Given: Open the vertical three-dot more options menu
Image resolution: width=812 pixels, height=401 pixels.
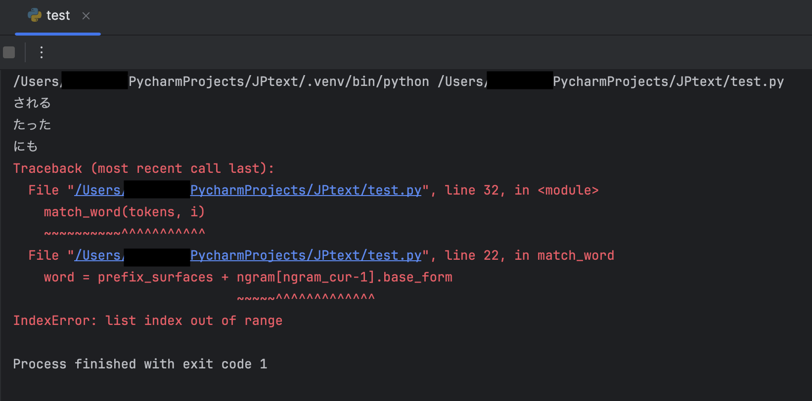Looking at the screenshot, I should click(x=42, y=52).
